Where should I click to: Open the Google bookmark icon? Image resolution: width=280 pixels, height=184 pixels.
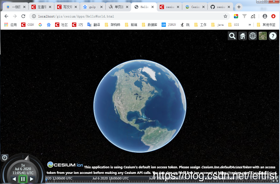coord(40,25)
